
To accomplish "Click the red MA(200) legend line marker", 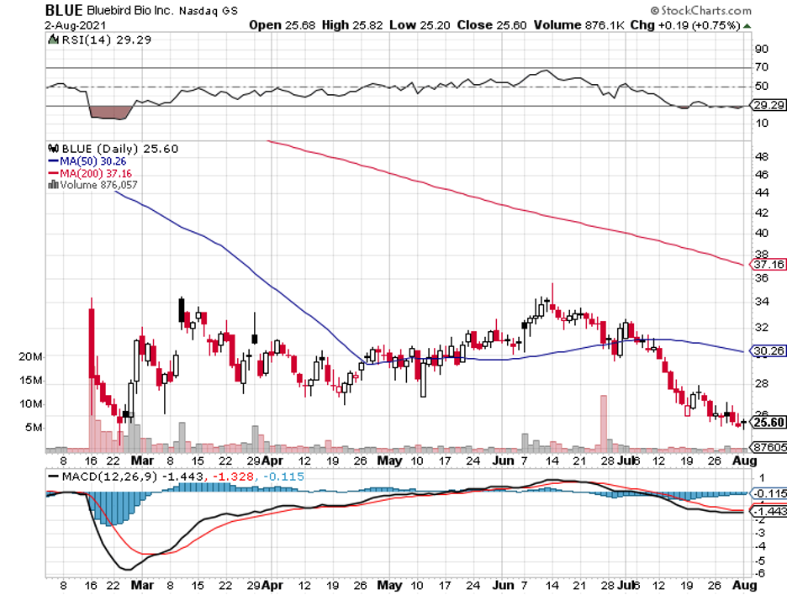I will coord(51,172).
